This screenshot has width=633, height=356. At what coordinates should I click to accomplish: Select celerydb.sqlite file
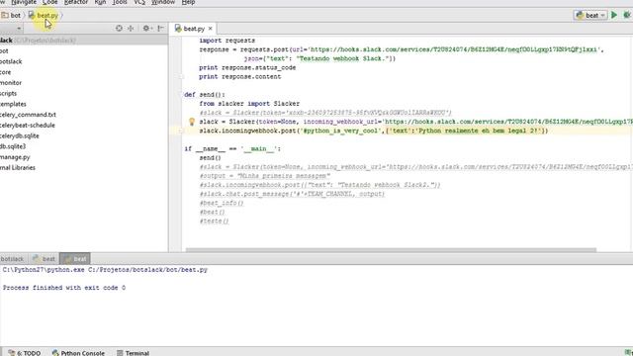[x=20, y=136]
